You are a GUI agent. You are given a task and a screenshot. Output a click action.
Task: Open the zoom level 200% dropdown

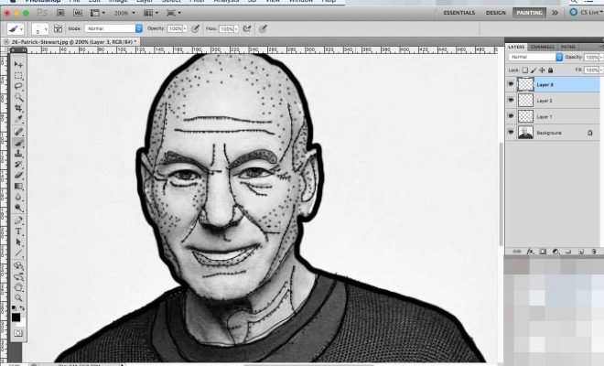click(x=124, y=13)
